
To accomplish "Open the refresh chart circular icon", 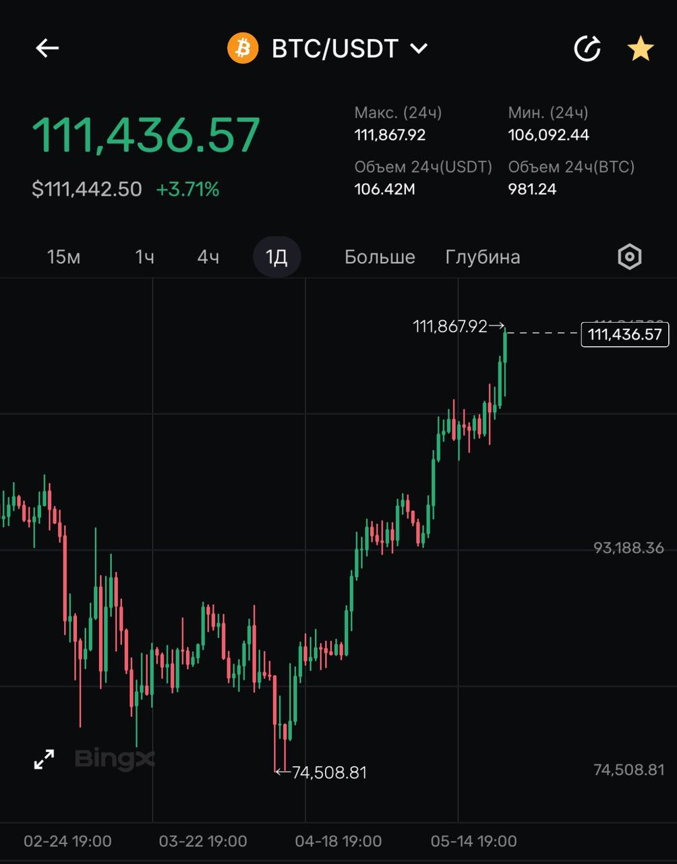I will 587,49.
